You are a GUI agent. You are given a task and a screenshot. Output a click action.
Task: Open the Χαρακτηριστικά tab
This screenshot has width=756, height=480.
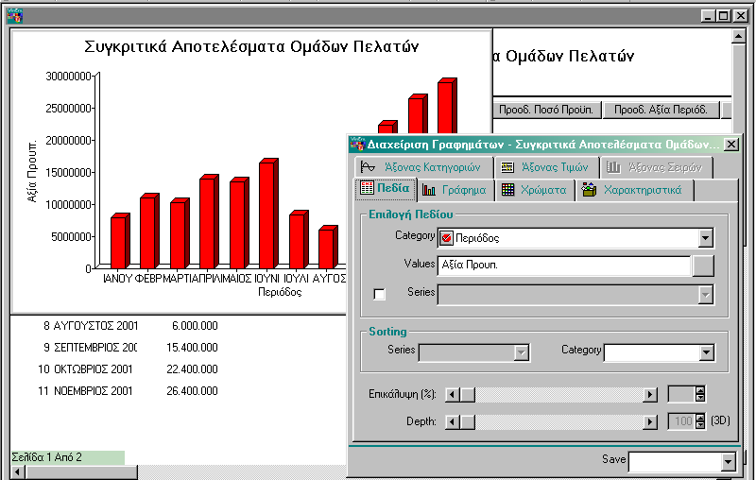(634, 190)
